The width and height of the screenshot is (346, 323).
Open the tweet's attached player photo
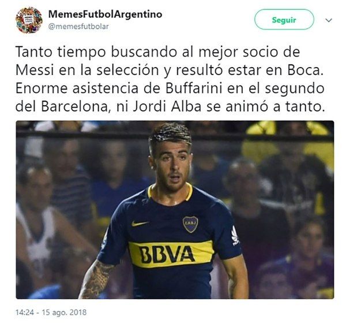175,210
